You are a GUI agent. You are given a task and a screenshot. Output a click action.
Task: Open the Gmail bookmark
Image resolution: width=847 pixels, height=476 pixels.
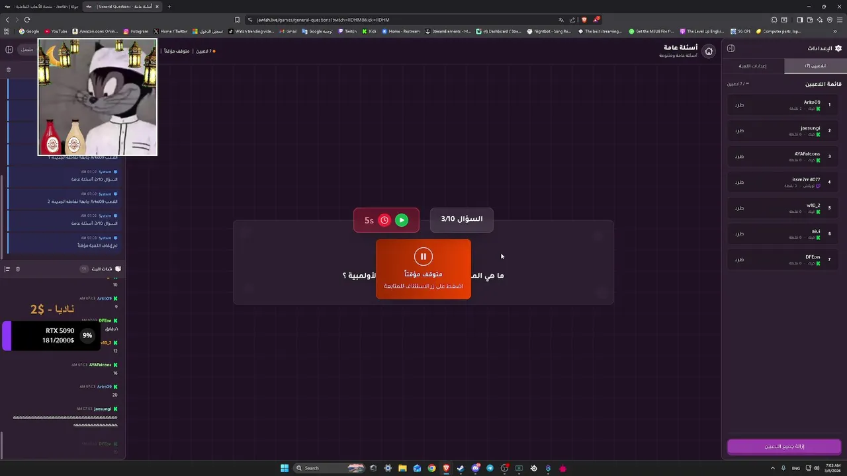click(287, 31)
